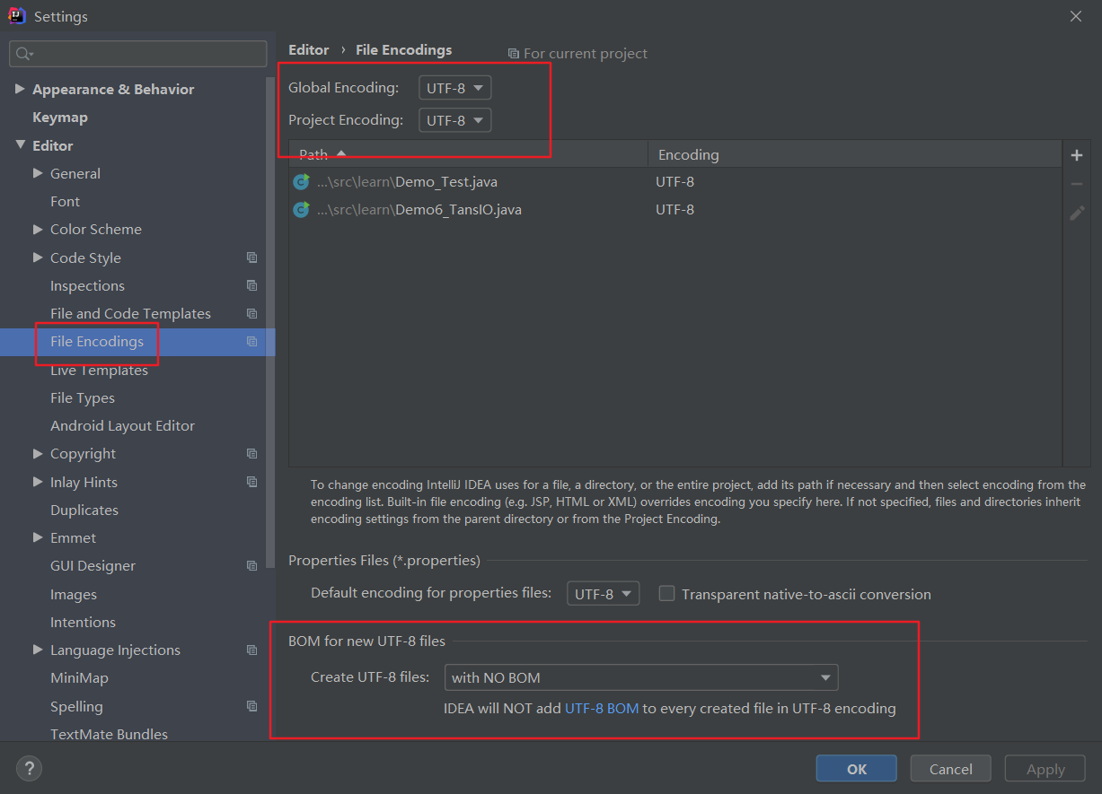
Task: Open the UTF-8 BOM link
Action: (x=602, y=709)
